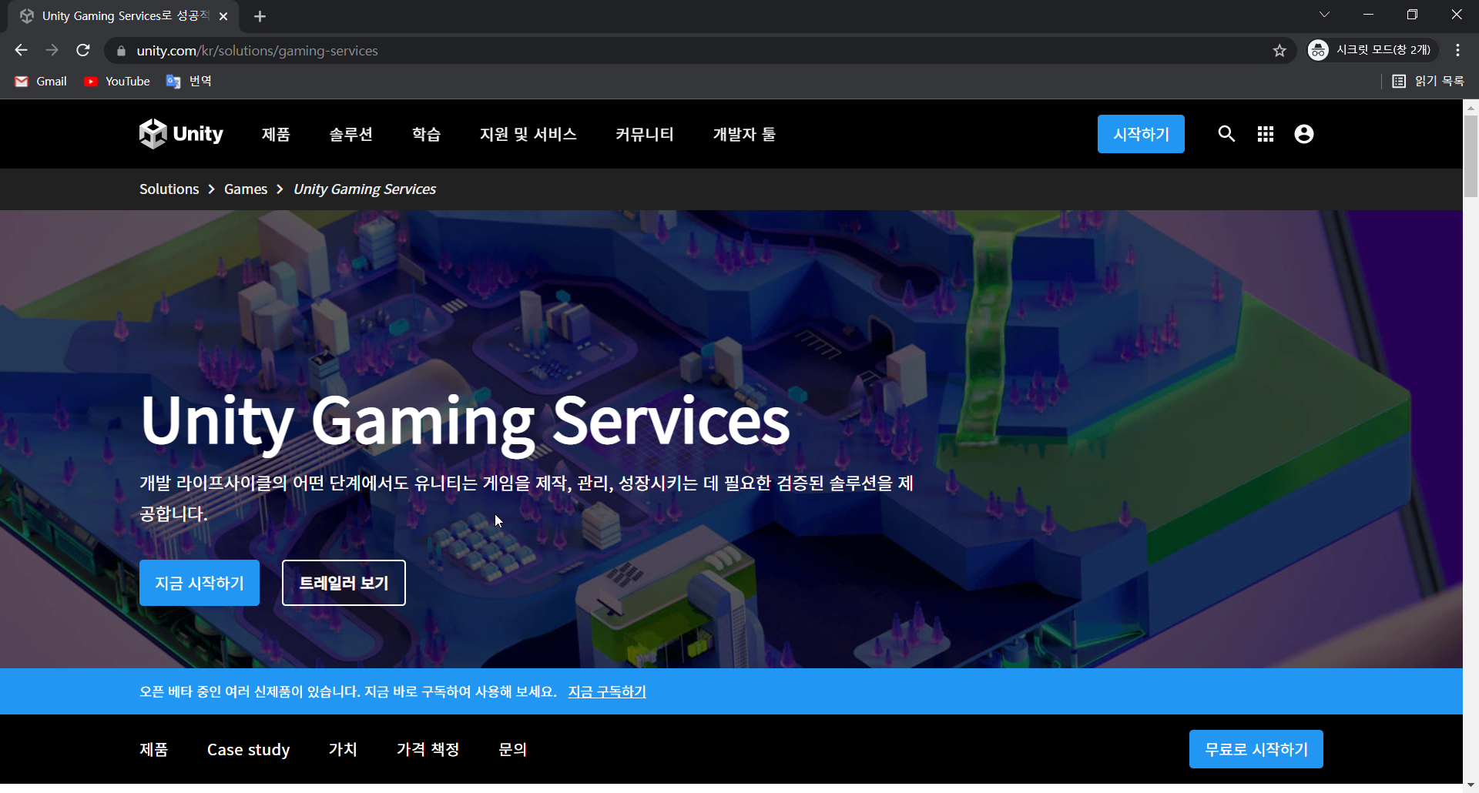Open the 솔루션 header menu
This screenshot has width=1479, height=793.
pyautogui.click(x=351, y=134)
